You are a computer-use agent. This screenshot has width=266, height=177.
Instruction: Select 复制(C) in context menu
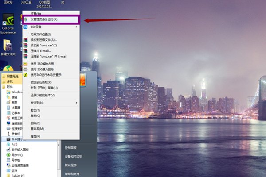tap(35, 115)
